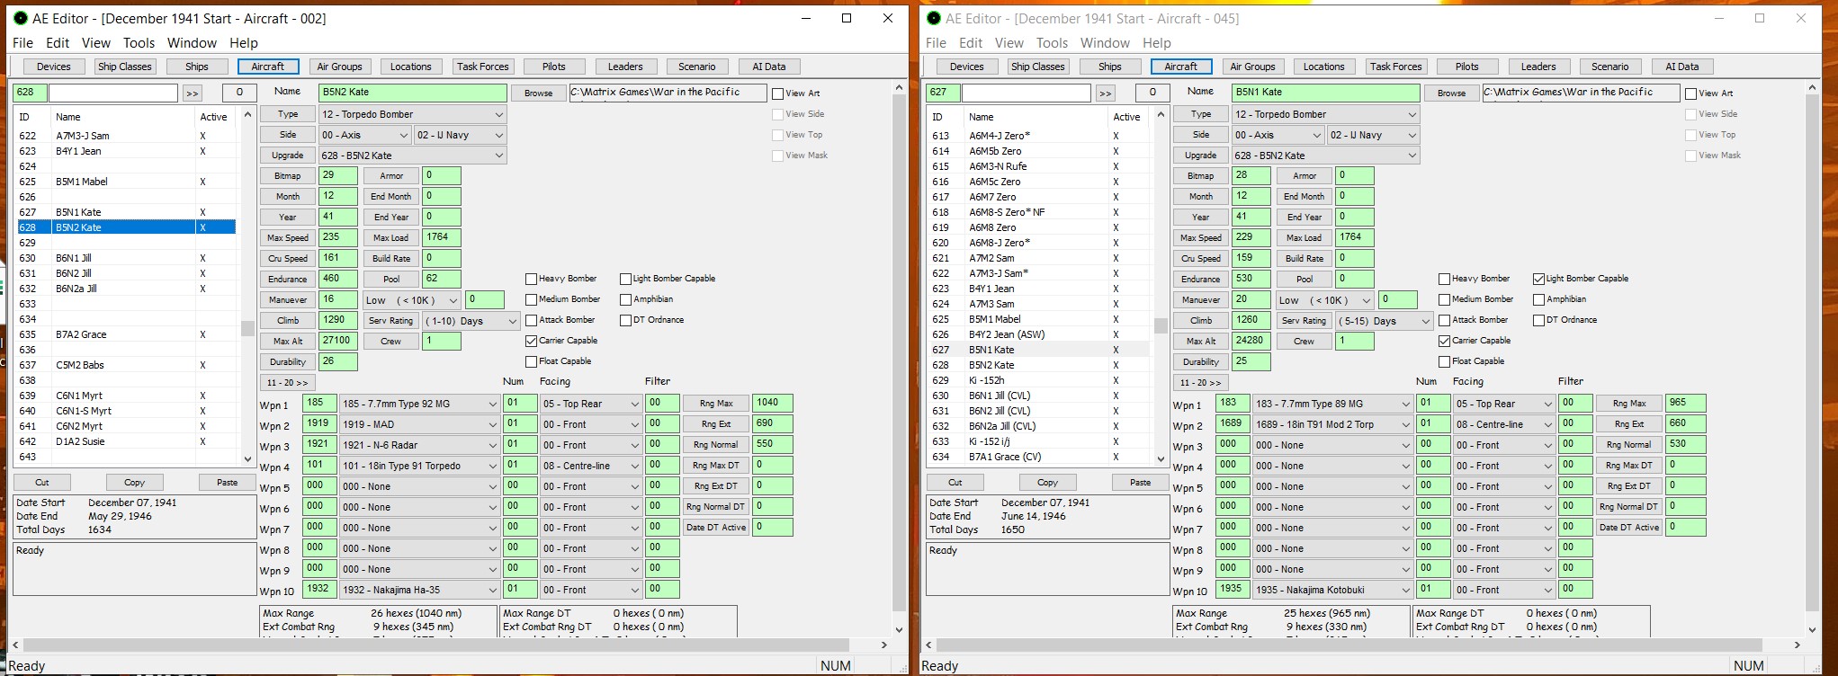The height and width of the screenshot is (676, 1838).
Task: Toggle Attack Bomber checkbox in left window
Action: click(x=532, y=320)
